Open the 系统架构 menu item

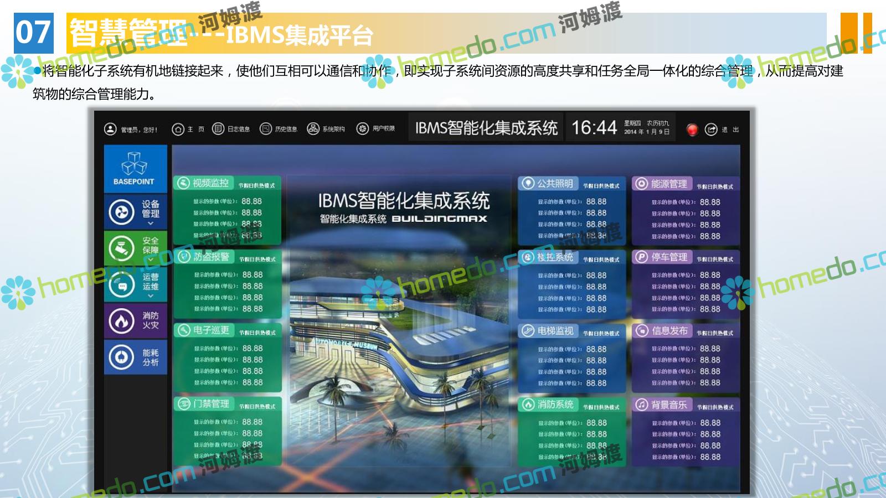(x=326, y=129)
